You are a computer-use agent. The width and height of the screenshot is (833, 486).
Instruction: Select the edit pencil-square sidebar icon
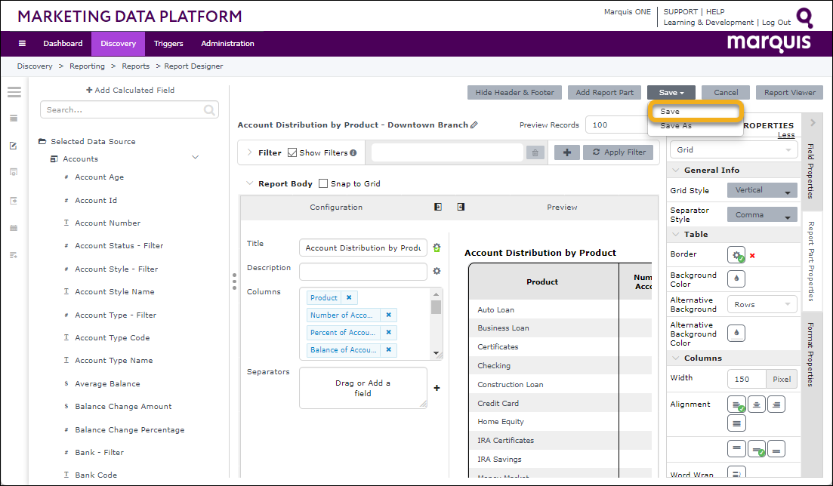14,146
